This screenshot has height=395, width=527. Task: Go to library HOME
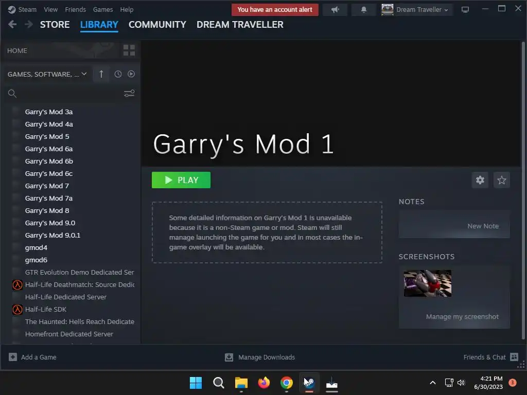click(x=17, y=51)
